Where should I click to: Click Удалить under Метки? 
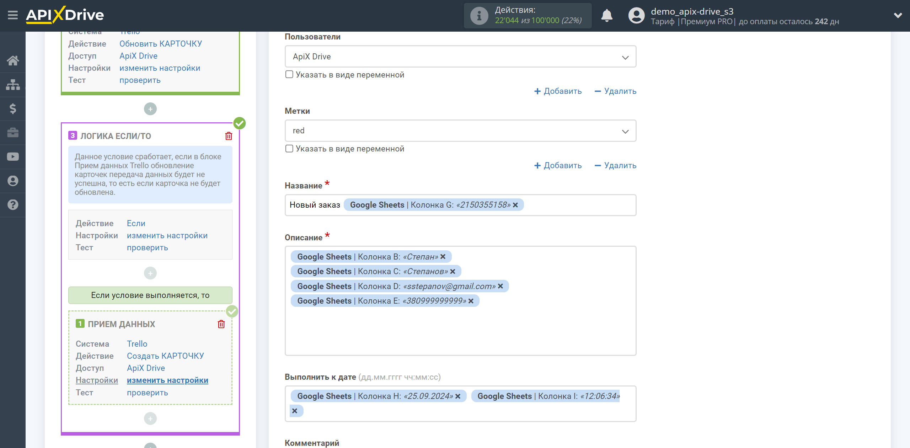[615, 165]
